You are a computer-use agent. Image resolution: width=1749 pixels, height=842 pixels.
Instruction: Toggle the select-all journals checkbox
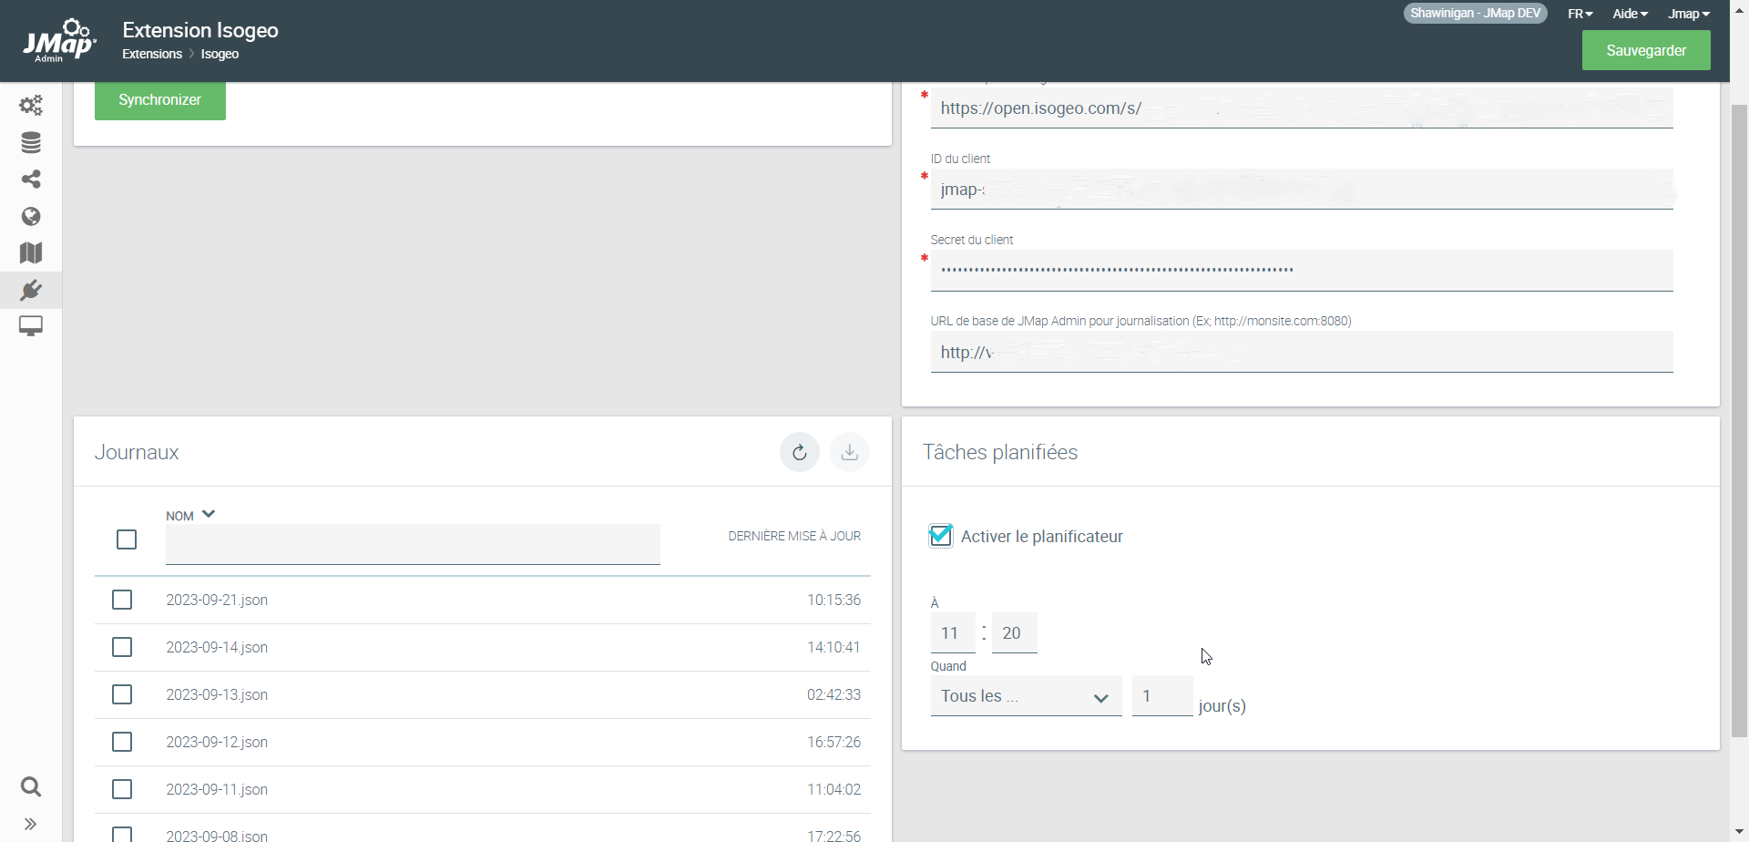pos(127,539)
